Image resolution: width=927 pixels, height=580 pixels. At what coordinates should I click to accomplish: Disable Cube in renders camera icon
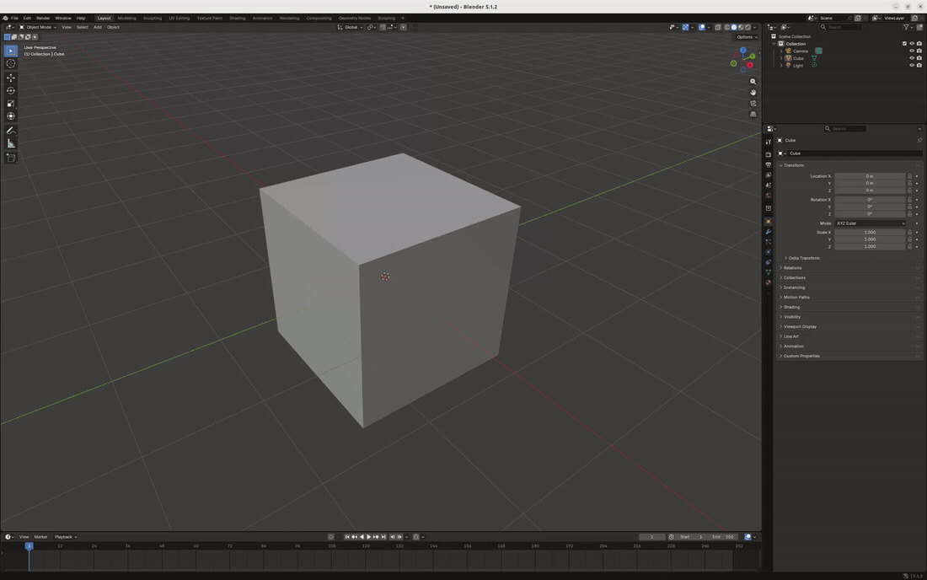tap(919, 58)
